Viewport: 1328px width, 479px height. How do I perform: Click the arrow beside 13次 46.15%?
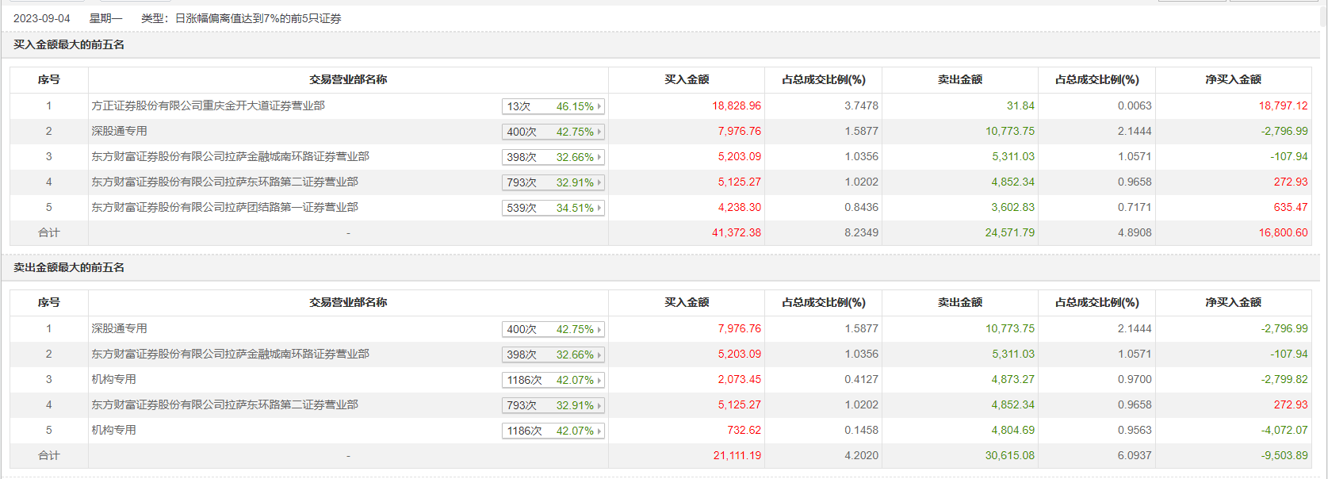pos(599,106)
